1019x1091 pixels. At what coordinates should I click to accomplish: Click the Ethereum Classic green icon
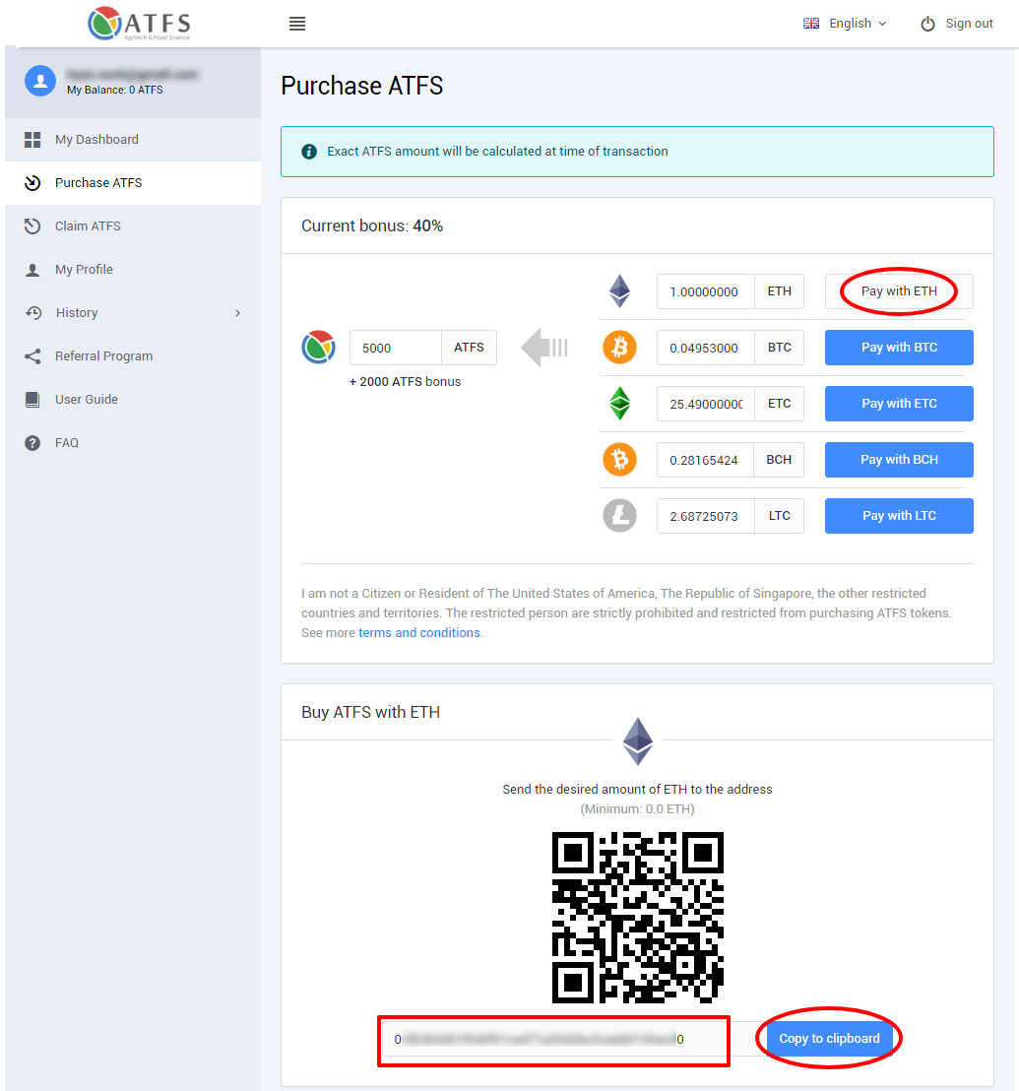coord(619,404)
